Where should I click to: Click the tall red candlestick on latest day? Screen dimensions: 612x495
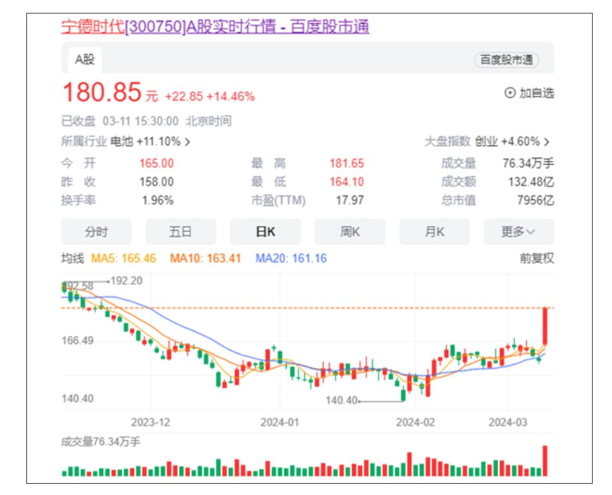point(545,326)
